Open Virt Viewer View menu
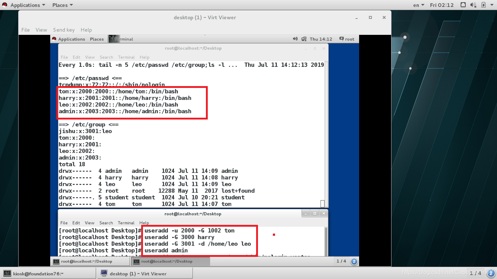The height and width of the screenshot is (279, 497). [x=41, y=30]
